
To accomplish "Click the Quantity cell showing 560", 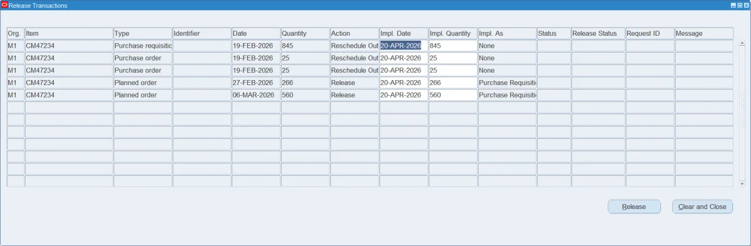I will [305, 95].
